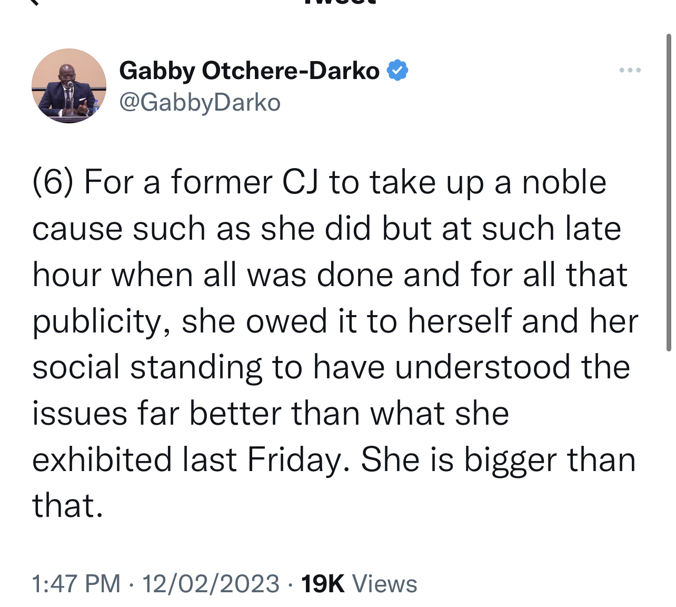Click the vertical scrollbar thumb
Screen dimensions: 676x607
[x=669, y=192]
